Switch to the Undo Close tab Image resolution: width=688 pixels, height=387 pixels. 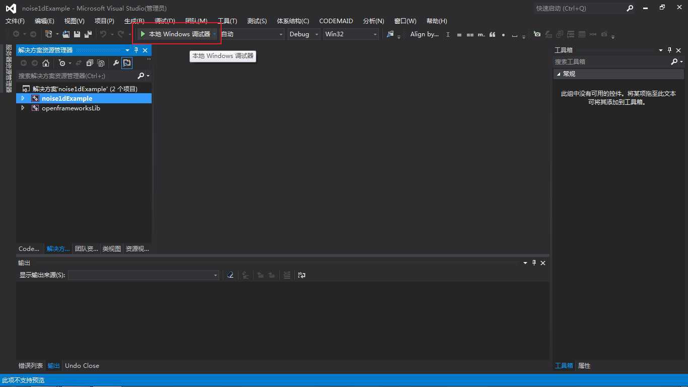(x=82, y=365)
